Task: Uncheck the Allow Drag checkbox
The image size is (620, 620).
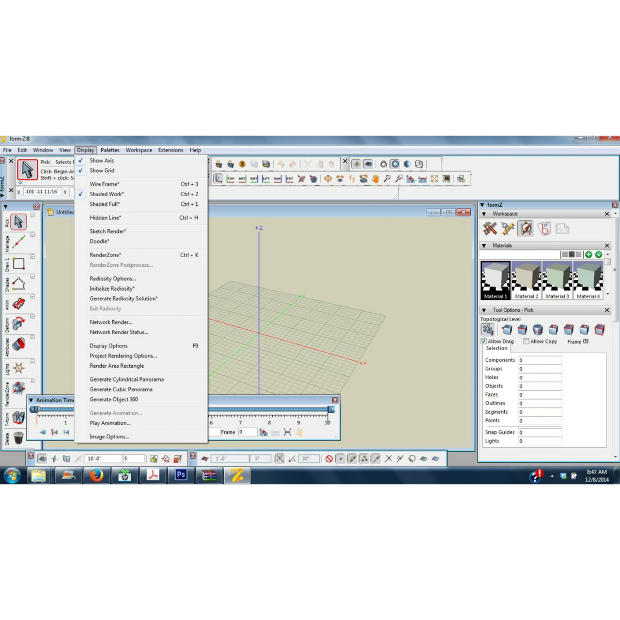Action: click(x=483, y=341)
